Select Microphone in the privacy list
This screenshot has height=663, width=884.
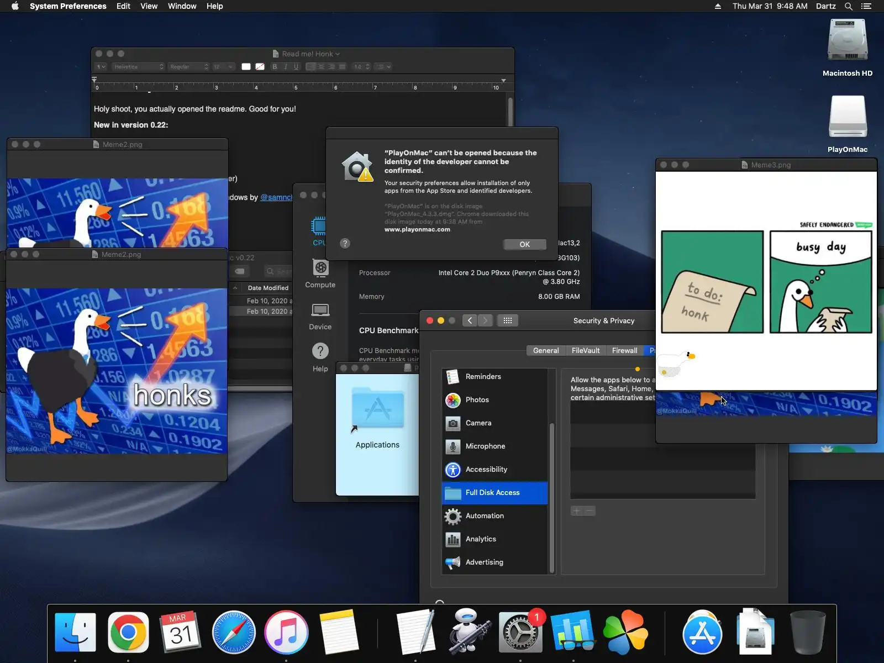(495, 446)
